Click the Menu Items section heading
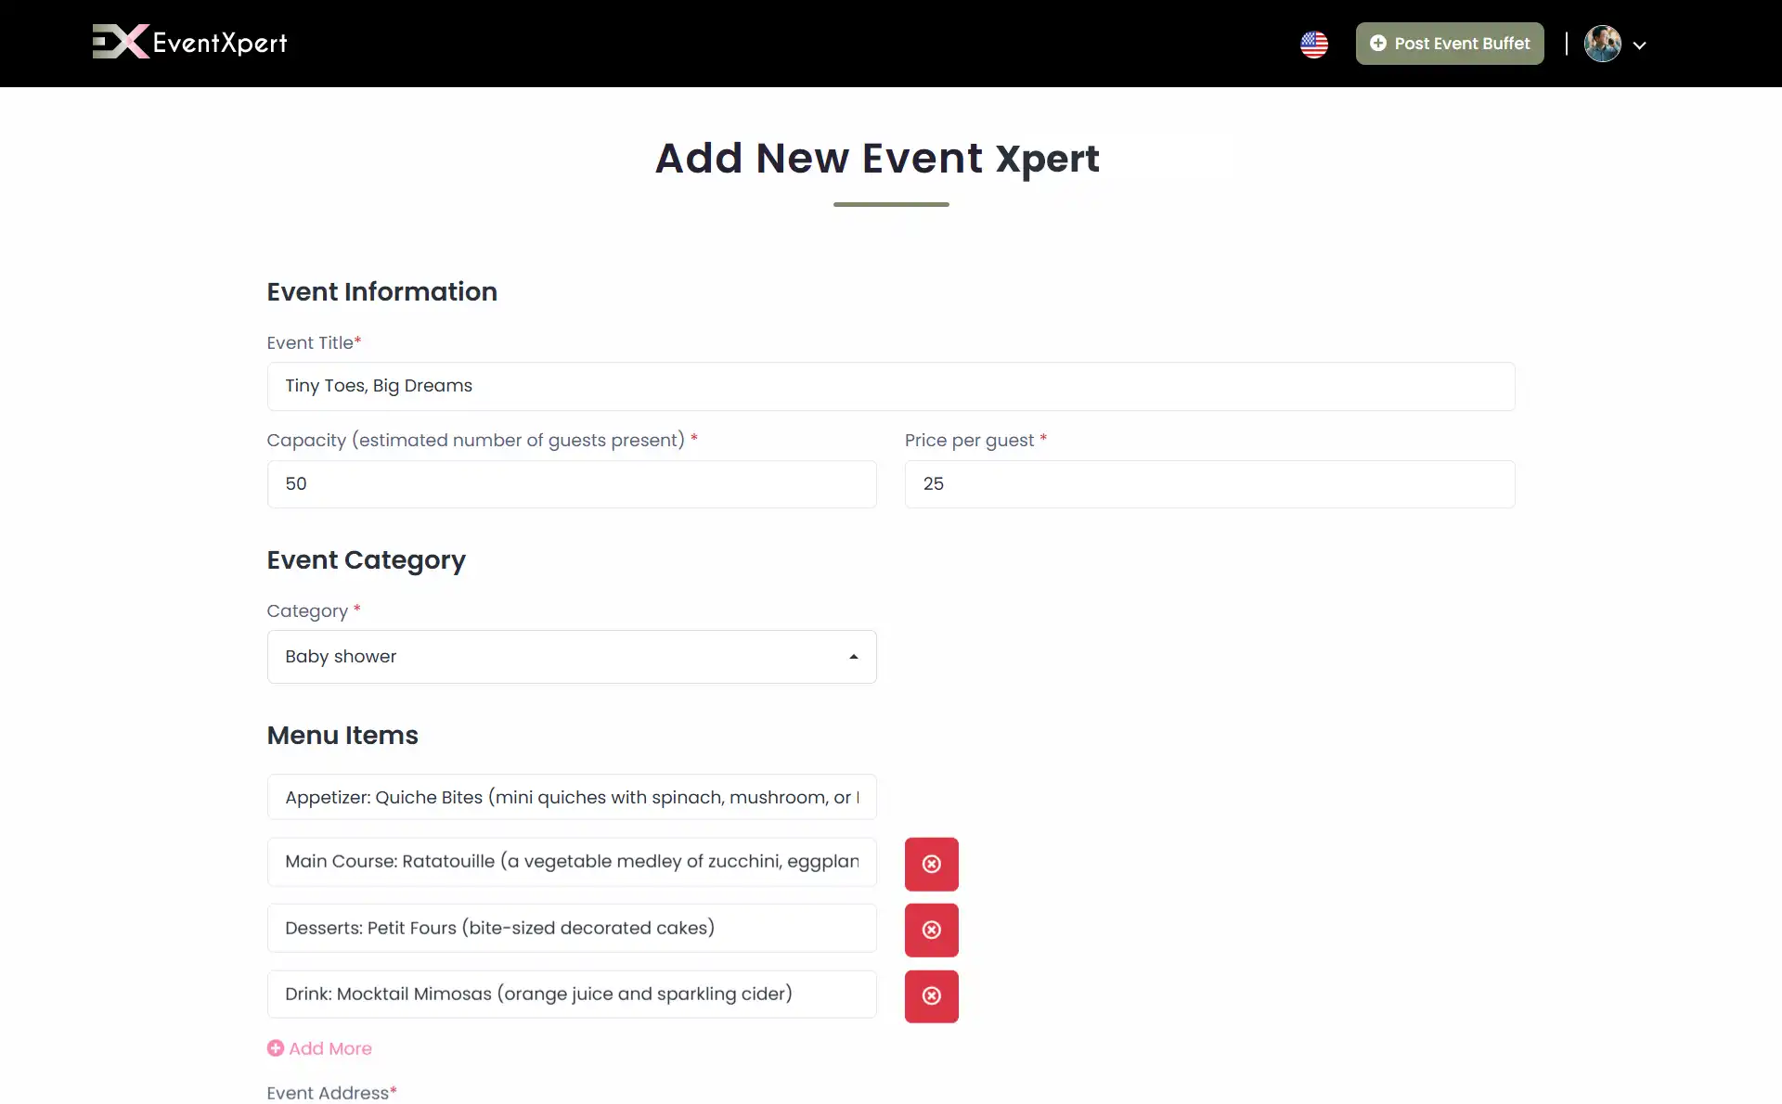Screen dimensions: 1782x1104 (342, 735)
